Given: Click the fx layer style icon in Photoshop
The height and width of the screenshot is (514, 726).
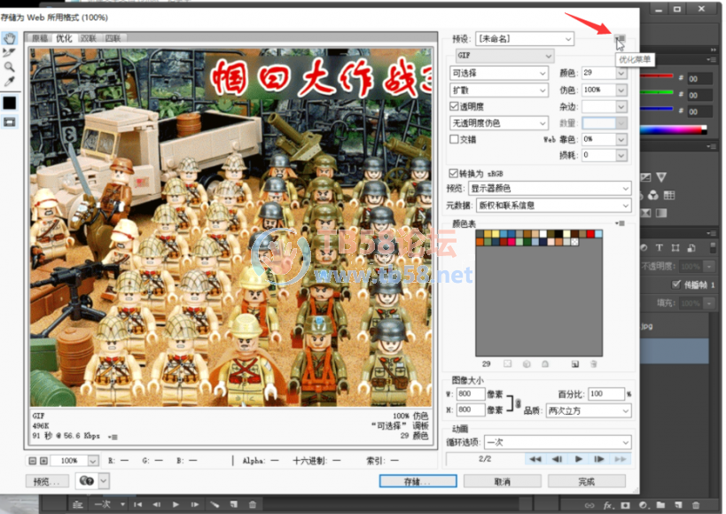Looking at the screenshot, I should tap(608, 505).
